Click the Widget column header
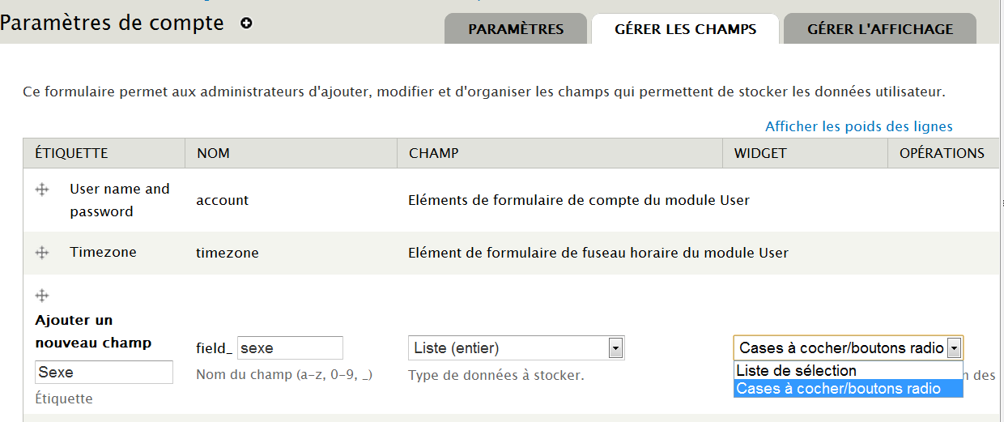This screenshot has width=1004, height=422. coord(760,153)
